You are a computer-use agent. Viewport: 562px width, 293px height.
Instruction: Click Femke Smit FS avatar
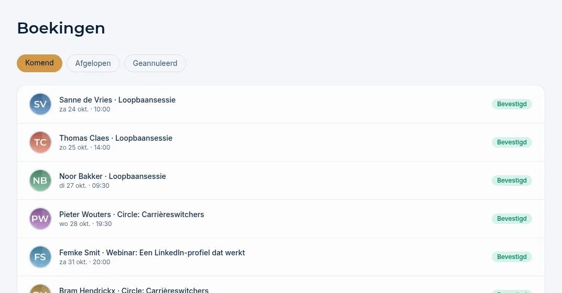(40, 257)
